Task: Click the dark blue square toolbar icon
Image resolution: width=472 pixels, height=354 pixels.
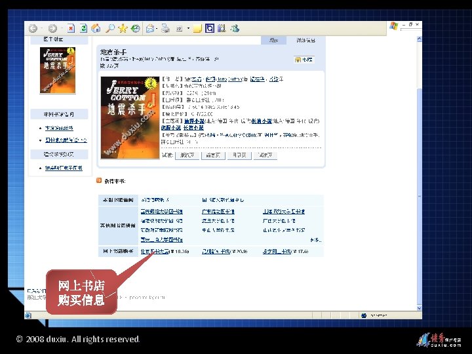Action: (x=210, y=28)
